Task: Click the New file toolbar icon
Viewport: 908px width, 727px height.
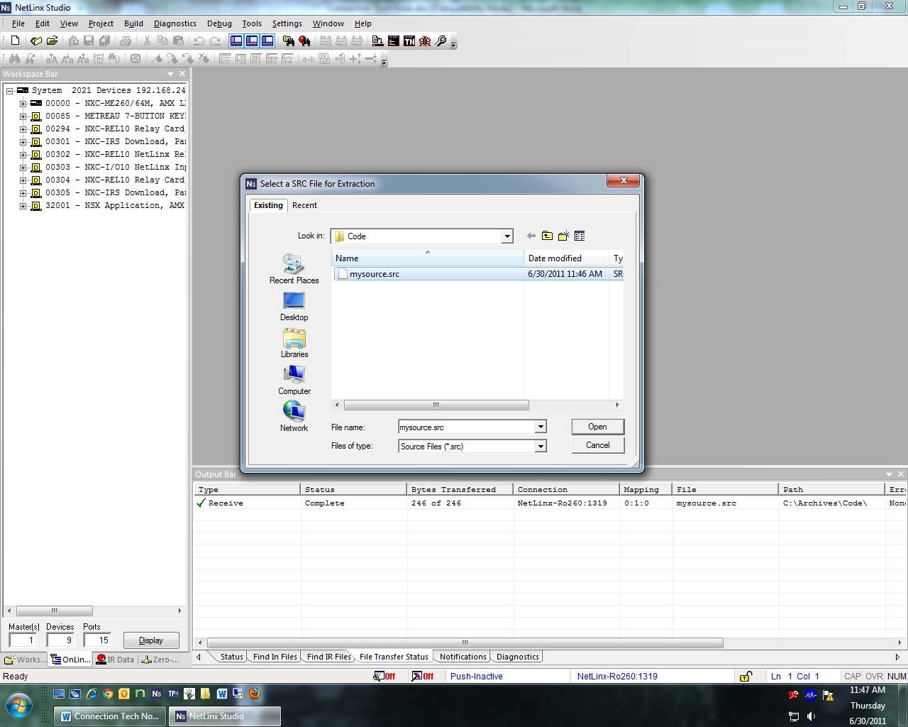Action: (x=15, y=41)
